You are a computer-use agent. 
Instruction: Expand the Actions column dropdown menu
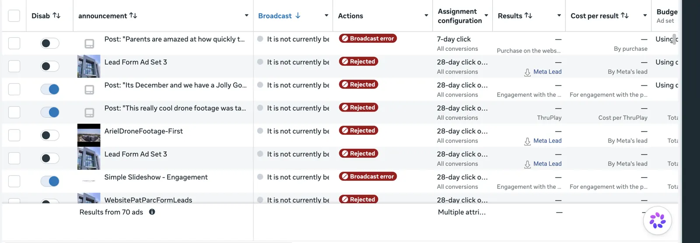[426, 16]
